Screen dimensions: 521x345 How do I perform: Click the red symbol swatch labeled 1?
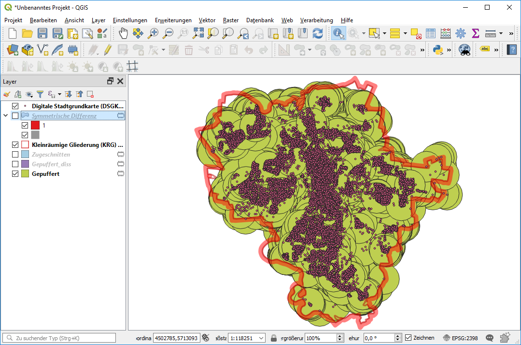point(35,125)
